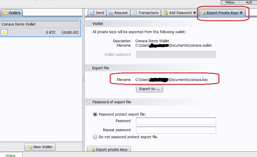Focus the Repeat password field

[176, 130]
